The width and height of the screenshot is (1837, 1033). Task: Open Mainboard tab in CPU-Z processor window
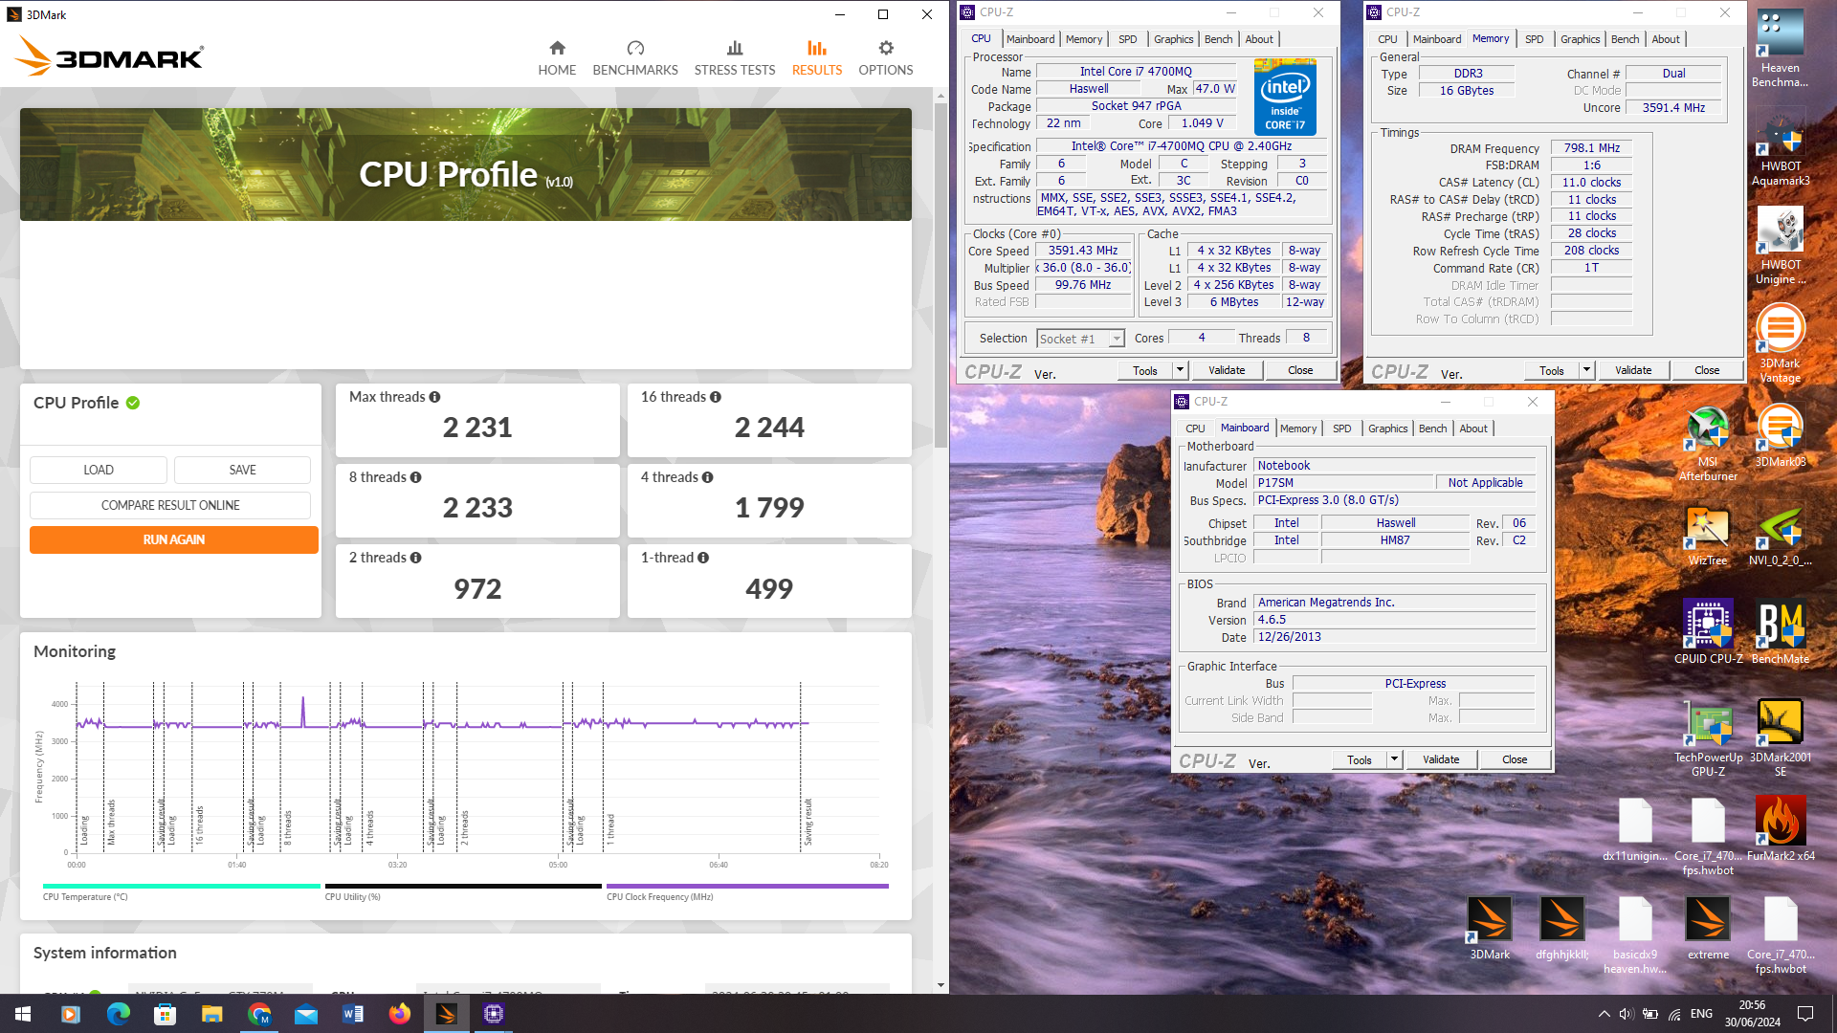click(1030, 39)
